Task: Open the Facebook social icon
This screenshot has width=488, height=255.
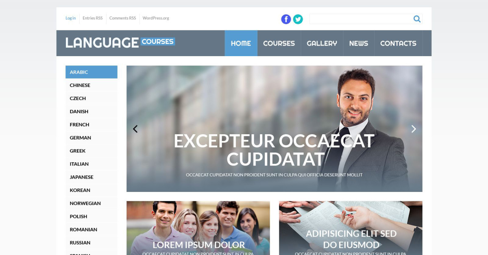Action: coord(286,19)
